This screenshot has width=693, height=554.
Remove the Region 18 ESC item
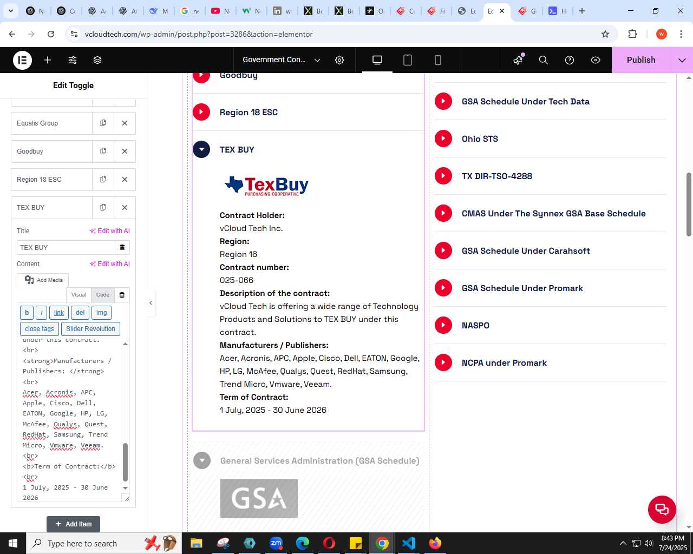click(x=125, y=180)
